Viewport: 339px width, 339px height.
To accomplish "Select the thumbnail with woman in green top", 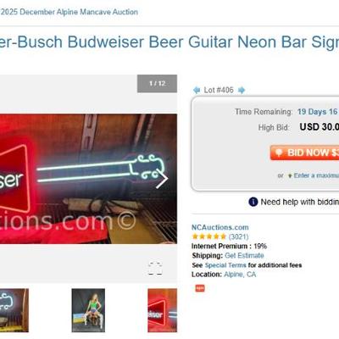I will [x=88, y=310].
